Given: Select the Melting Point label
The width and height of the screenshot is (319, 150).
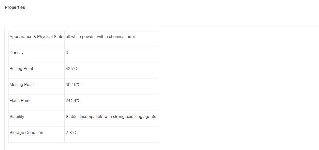Looking at the screenshot, I should (22, 85).
